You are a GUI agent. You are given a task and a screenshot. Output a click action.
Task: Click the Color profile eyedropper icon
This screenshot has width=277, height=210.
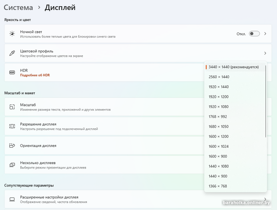pos(12,53)
